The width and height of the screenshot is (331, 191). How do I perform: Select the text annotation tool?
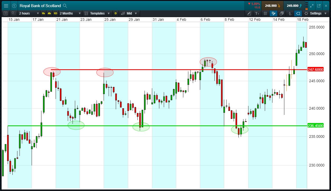point(257,13)
